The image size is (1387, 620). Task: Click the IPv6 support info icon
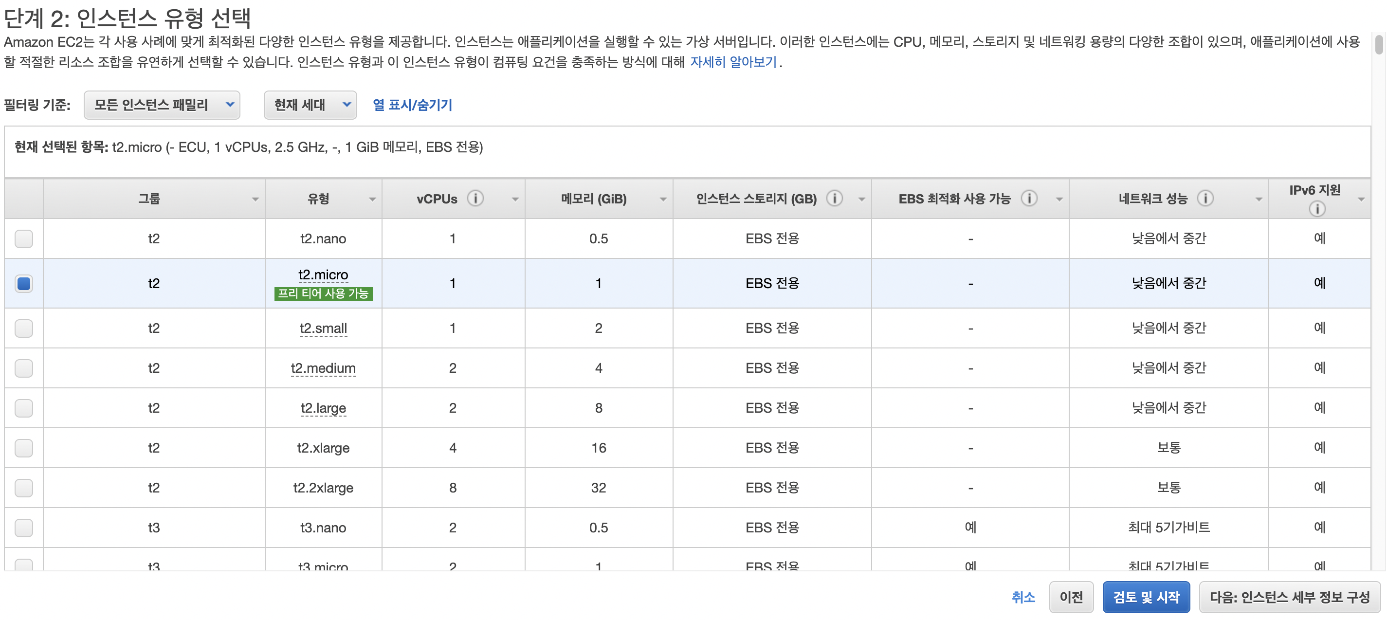tap(1316, 209)
